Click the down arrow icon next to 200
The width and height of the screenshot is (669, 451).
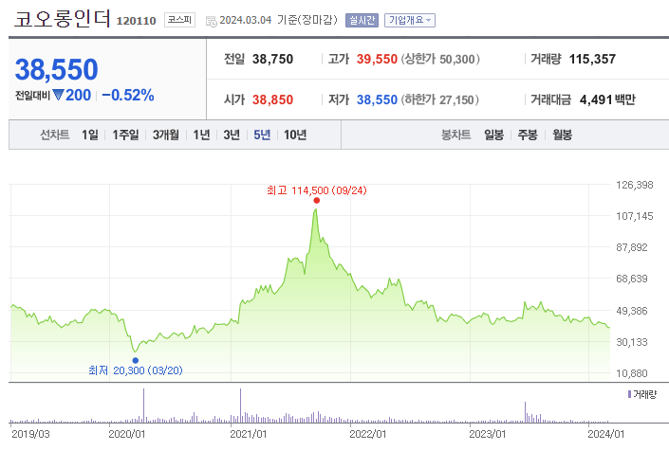pyautogui.click(x=58, y=95)
